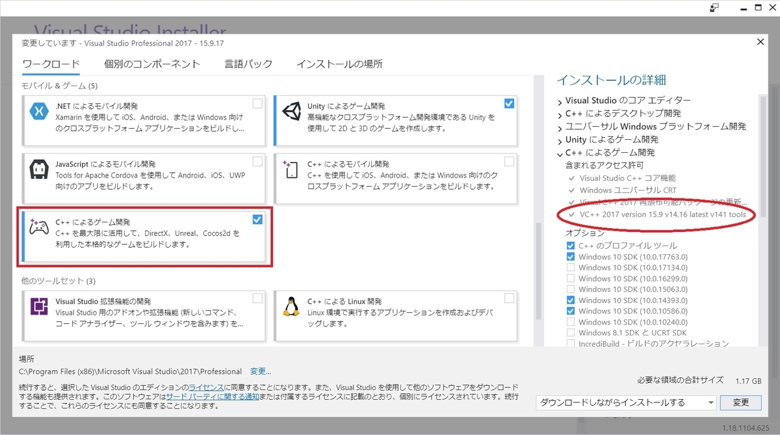
Task: Click the Visual Studio extension development icon
Action: [x=40, y=306]
